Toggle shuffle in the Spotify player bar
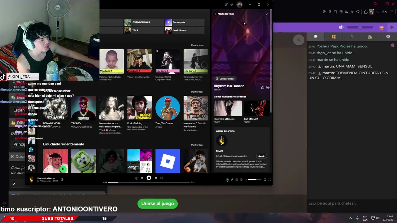The height and width of the screenshot is (223, 397). click(136, 178)
